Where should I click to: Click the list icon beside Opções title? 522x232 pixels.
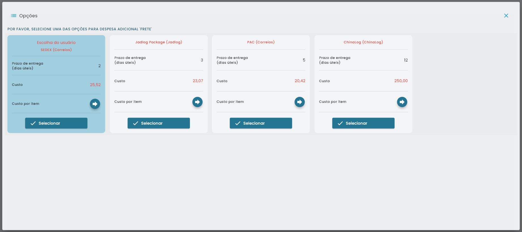tap(13, 16)
